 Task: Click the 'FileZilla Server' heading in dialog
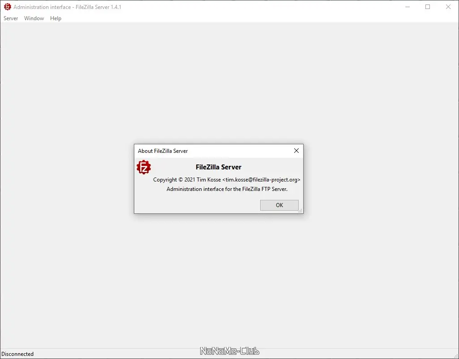click(x=219, y=167)
